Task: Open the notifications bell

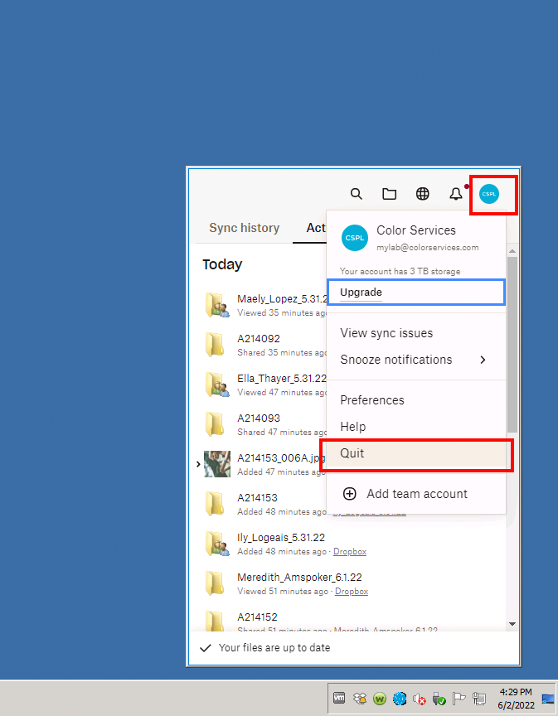Action: point(456,194)
